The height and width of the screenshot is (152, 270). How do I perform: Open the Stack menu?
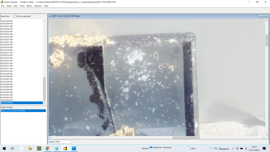click(9, 6)
